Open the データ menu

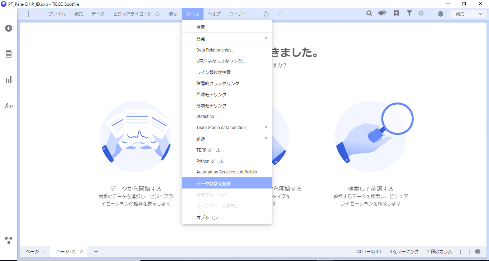pyautogui.click(x=98, y=14)
